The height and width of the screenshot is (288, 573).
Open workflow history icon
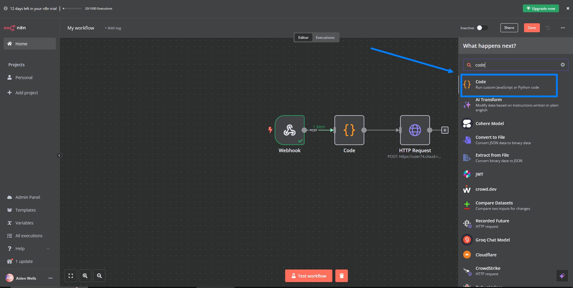coord(548,28)
